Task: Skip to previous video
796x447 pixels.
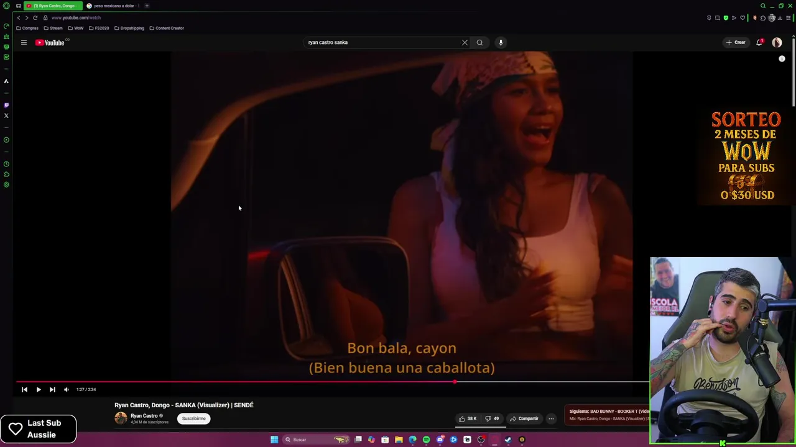Action: [x=24, y=389]
